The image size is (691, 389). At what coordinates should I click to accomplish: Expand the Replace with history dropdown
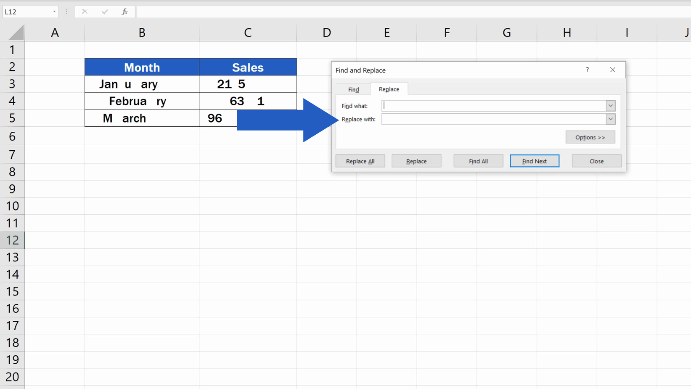pyautogui.click(x=610, y=119)
